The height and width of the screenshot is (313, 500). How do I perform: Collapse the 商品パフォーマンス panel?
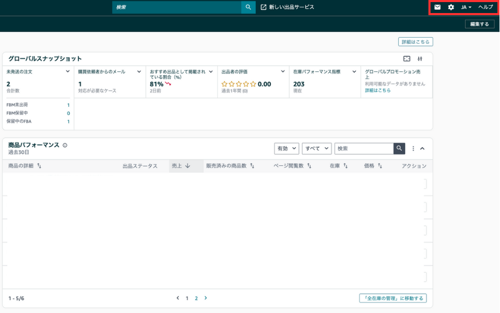[422, 149]
